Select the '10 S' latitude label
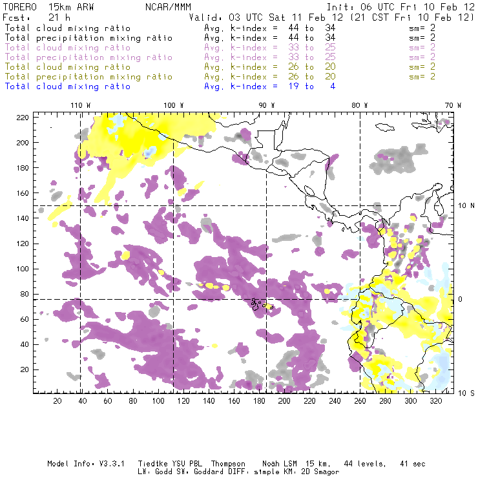The width and height of the screenshot is (478, 478). [x=466, y=393]
